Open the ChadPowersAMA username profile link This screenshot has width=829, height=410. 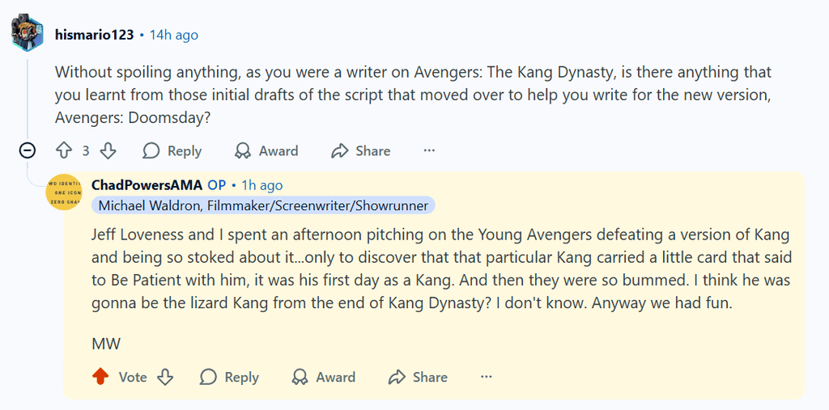click(147, 185)
